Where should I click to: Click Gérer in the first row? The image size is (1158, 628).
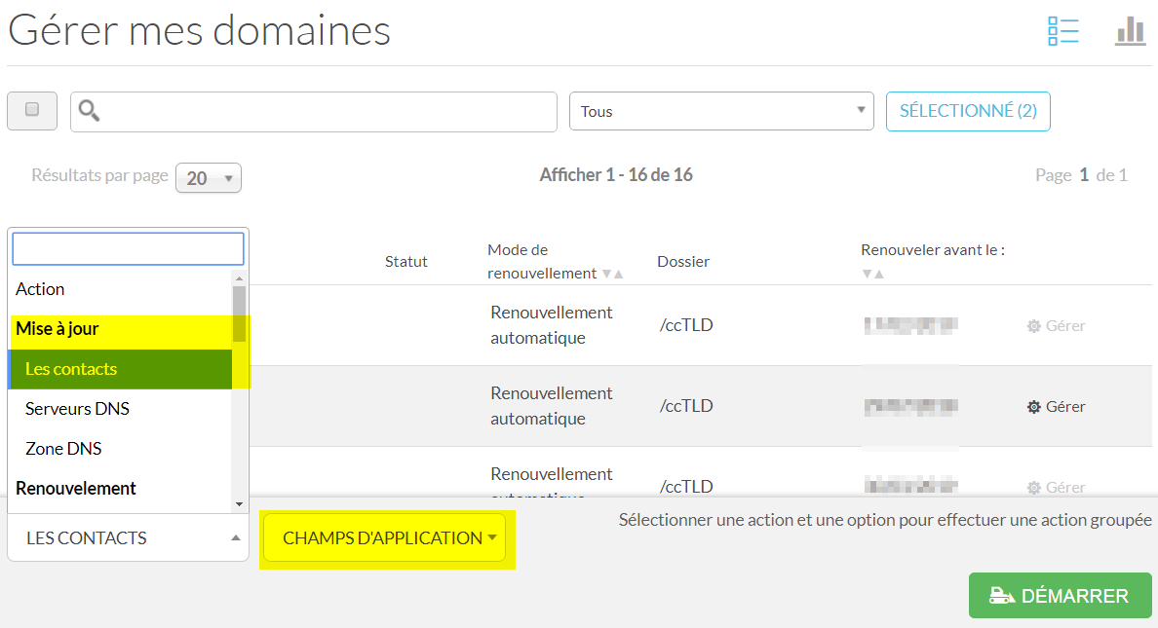click(1056, 325)
